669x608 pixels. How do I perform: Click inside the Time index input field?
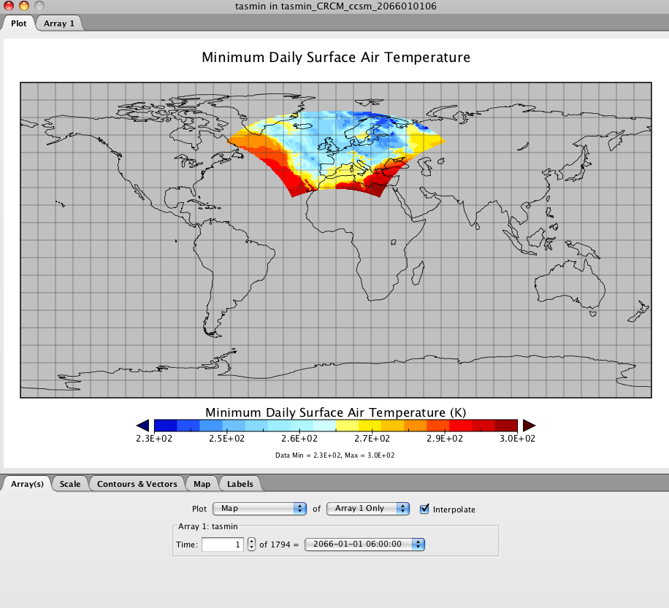click(222, 544)
